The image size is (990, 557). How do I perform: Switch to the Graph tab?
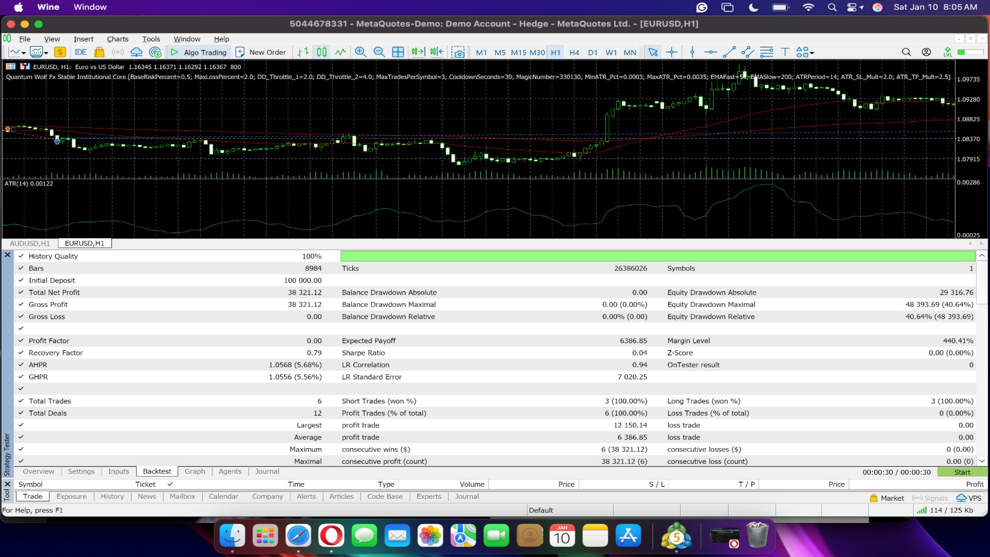[x=194, y=471]
